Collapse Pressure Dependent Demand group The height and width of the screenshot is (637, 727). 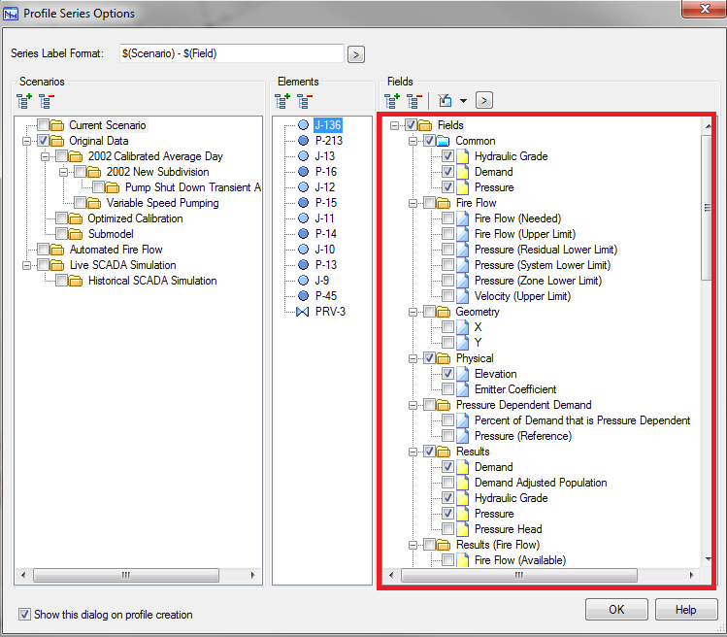pos(413,405)
